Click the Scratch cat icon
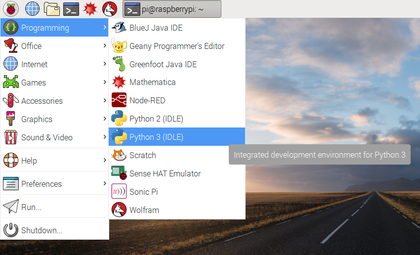This screenshot has height=255, width=420. pos(119,155)
